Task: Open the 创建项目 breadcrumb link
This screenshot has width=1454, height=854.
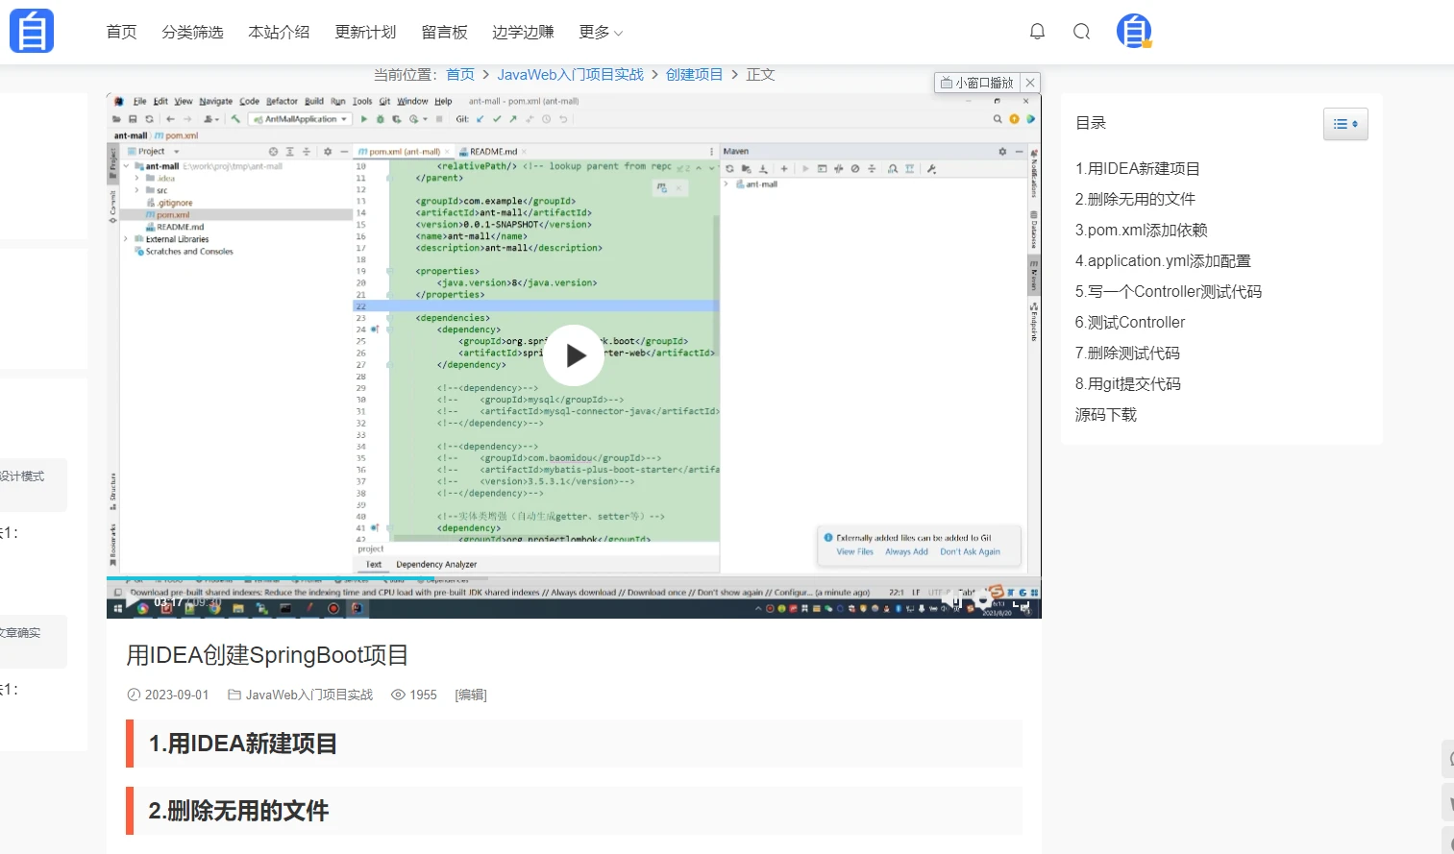Action: pyautogui.click(x=694, y=74)
